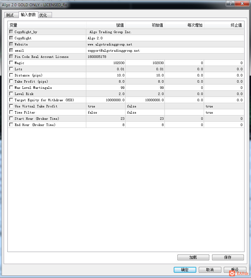Open Use Virtual Take Profit 初始值 false

(x=145, y=106)
